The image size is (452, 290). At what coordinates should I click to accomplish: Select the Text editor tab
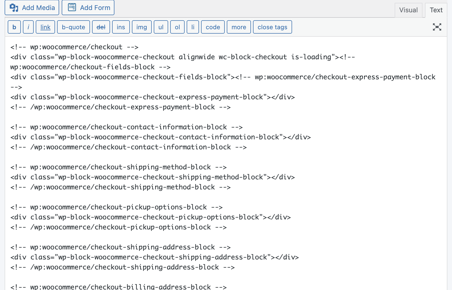point(436,10)
